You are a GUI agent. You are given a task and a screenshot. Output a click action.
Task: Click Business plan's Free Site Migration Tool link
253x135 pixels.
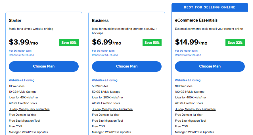107,121
